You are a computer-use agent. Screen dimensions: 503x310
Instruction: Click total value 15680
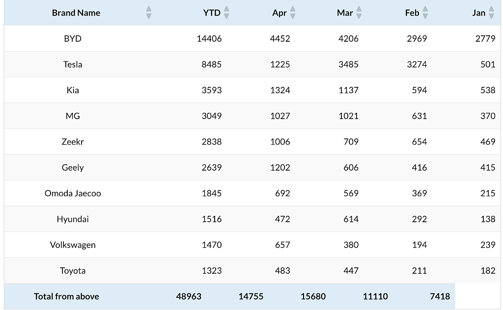313,296
